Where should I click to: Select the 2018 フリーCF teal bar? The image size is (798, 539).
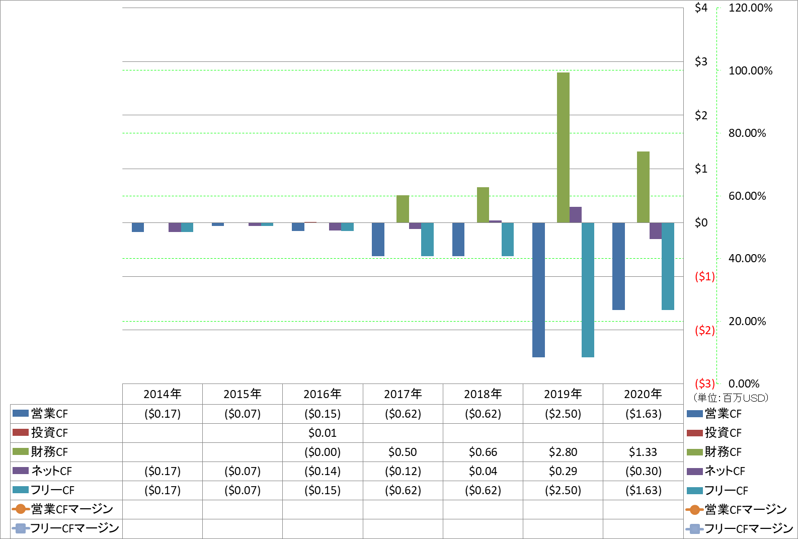point(508,240)
